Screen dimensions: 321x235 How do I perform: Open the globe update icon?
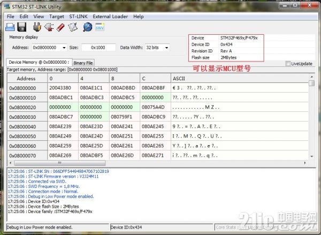click(x=88, y=27)
